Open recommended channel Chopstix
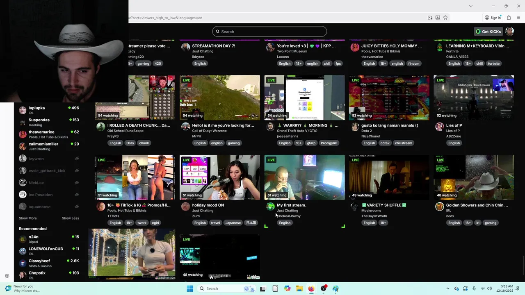The height and width of the screenshot is (295, 525). tap(49, 275)
